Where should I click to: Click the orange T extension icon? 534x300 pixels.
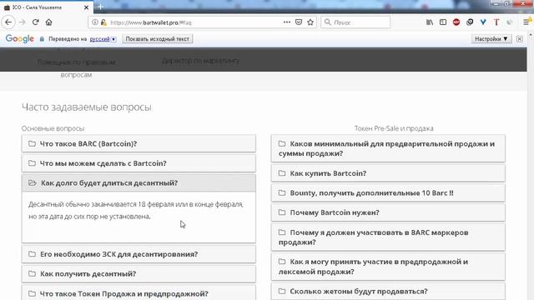496,22
